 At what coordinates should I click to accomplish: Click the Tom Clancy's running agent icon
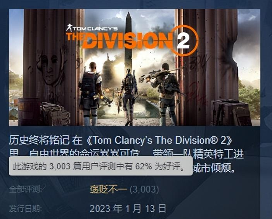[x=69, y=28]
